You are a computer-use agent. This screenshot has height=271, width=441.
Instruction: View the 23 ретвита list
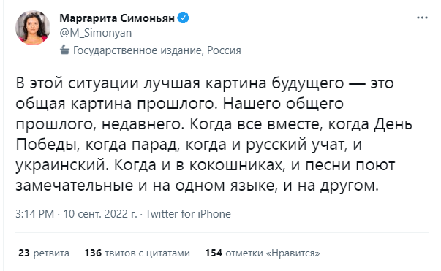pyautogui.click(x=44, y=253)
